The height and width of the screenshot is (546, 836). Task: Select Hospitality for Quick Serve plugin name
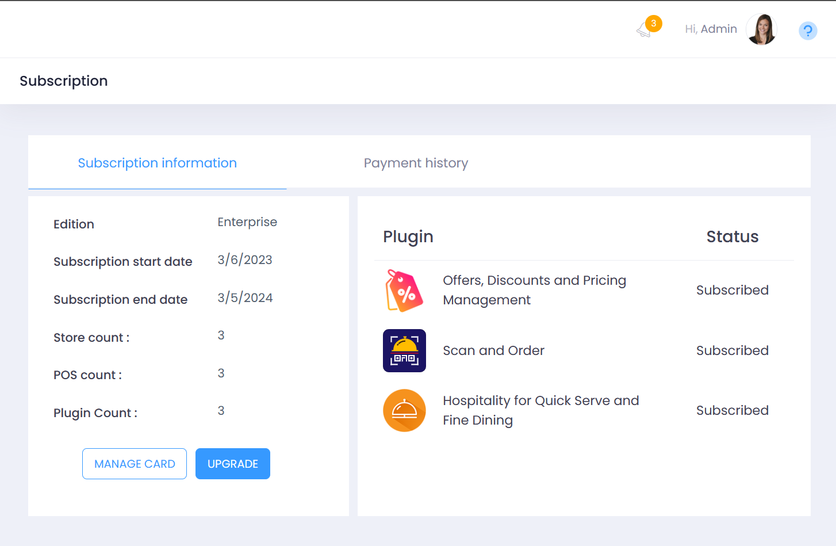click(x=540, y=410)
